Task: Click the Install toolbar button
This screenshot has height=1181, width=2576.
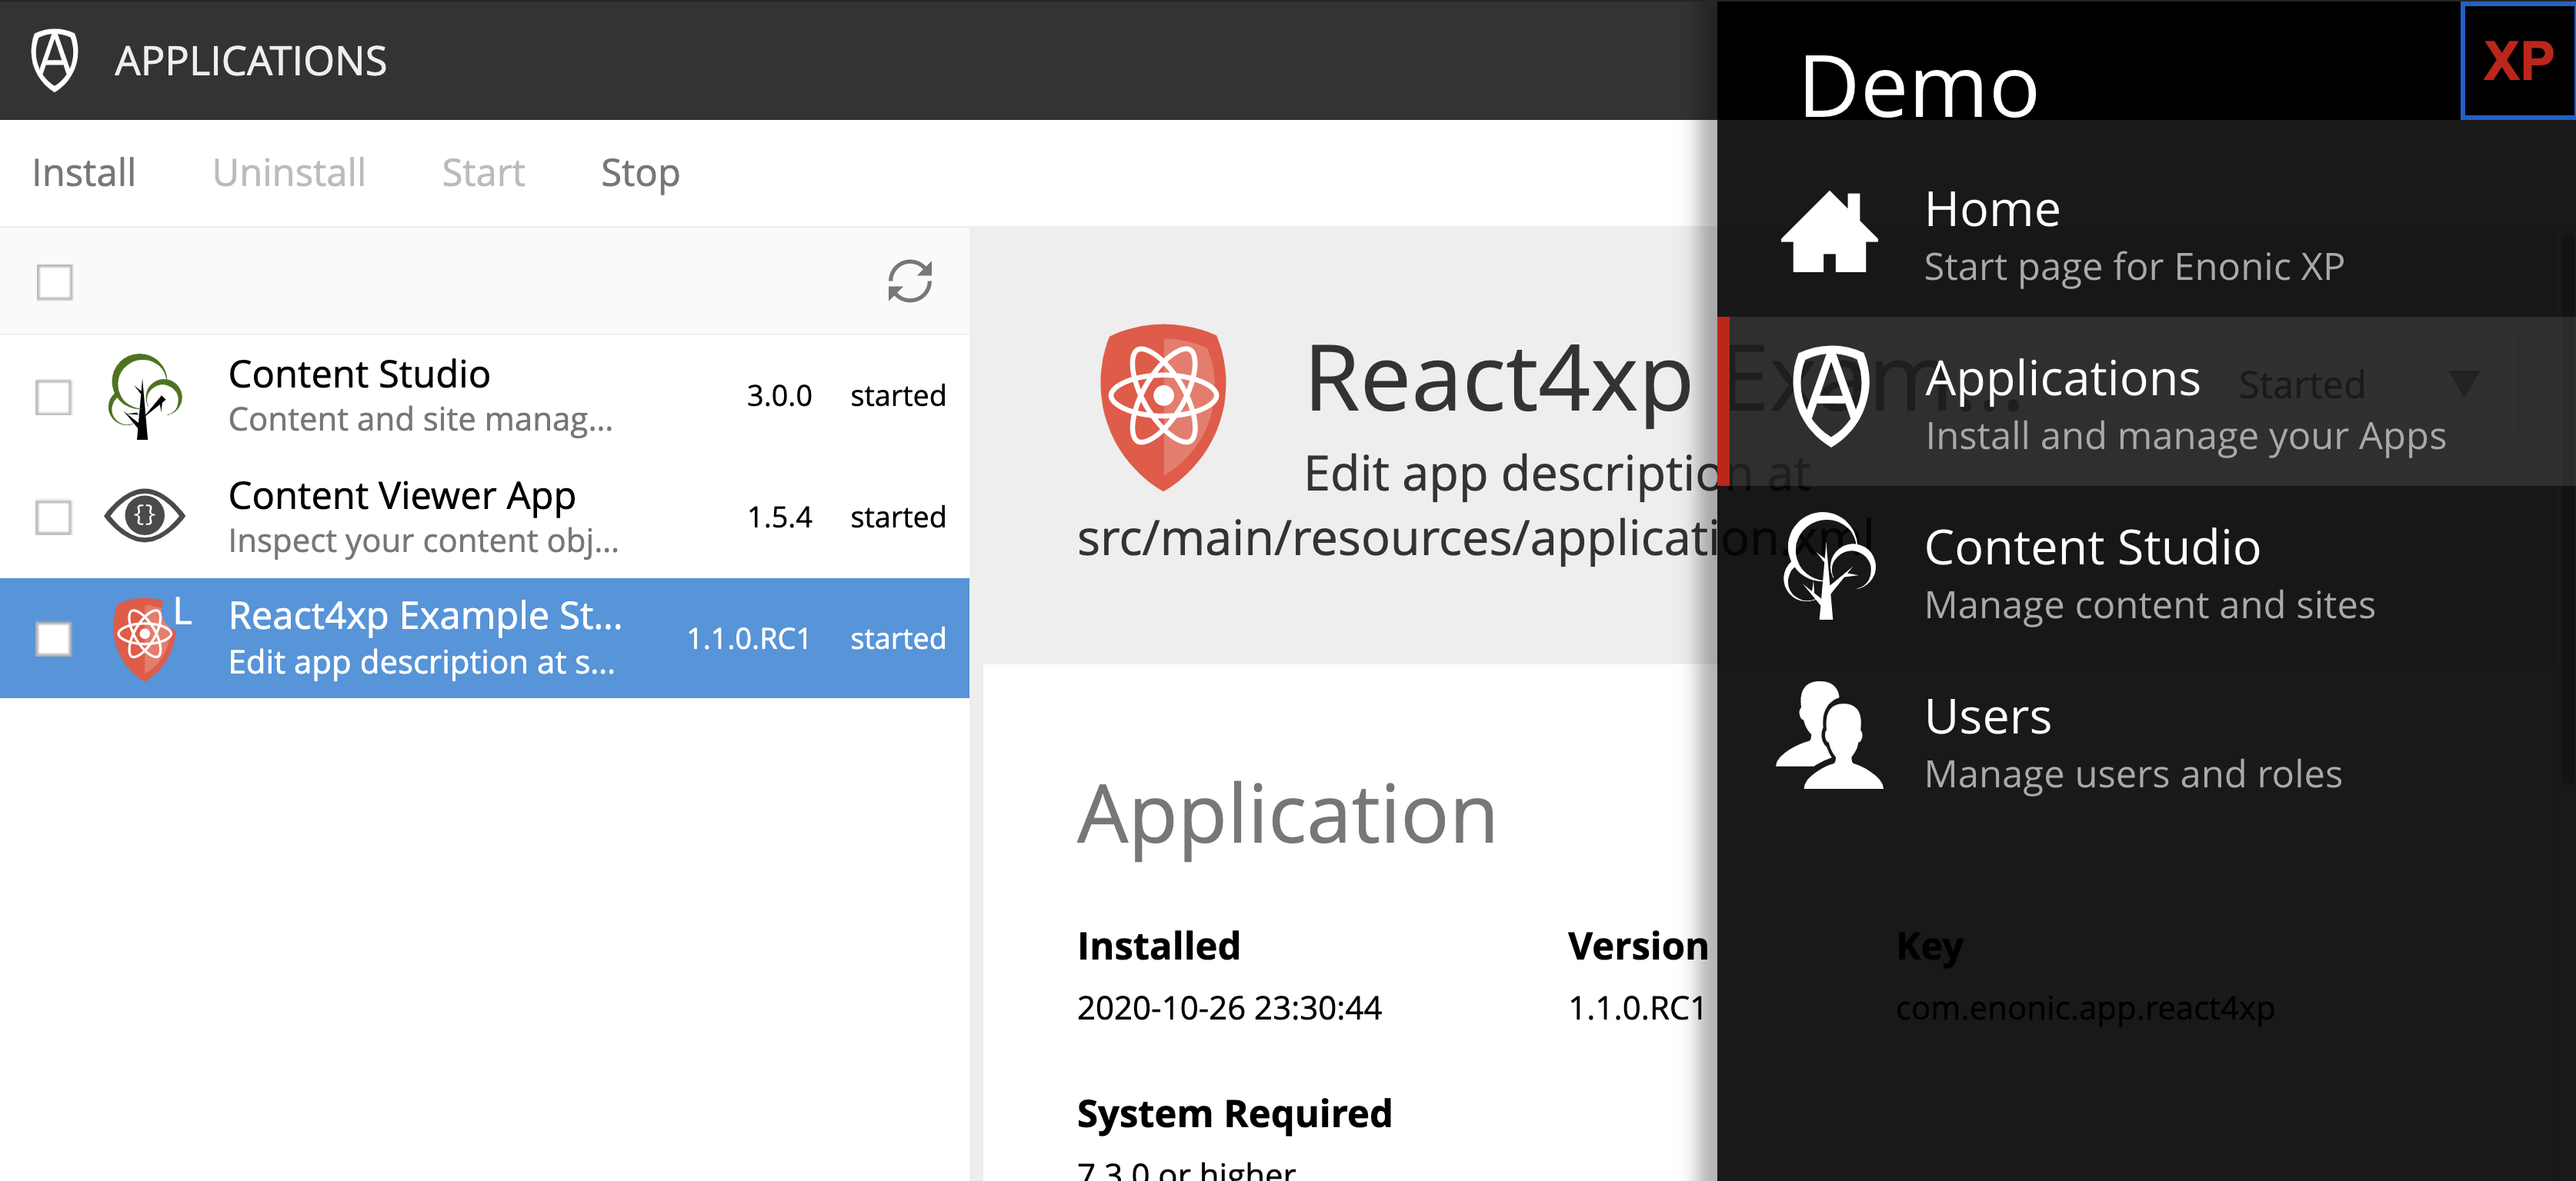Action: (84, 173)
